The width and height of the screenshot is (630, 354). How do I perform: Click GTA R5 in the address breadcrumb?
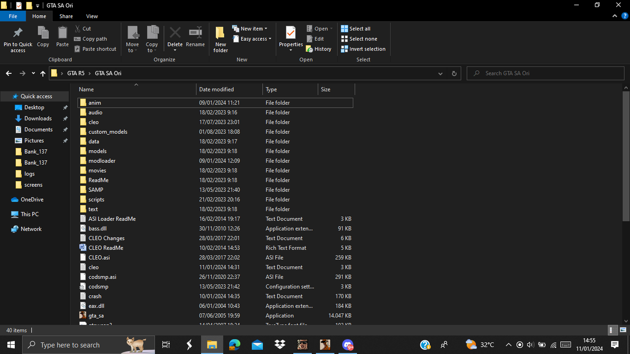pyautogui.click(x=76, y=73)
